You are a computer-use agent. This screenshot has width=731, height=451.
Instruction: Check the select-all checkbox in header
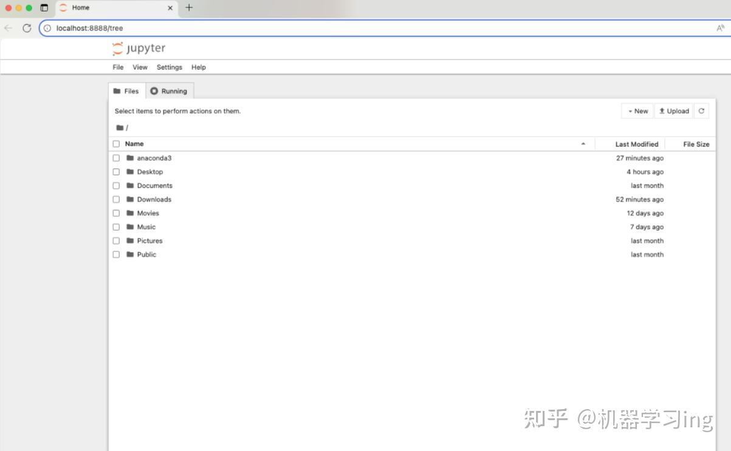(115, 144)
